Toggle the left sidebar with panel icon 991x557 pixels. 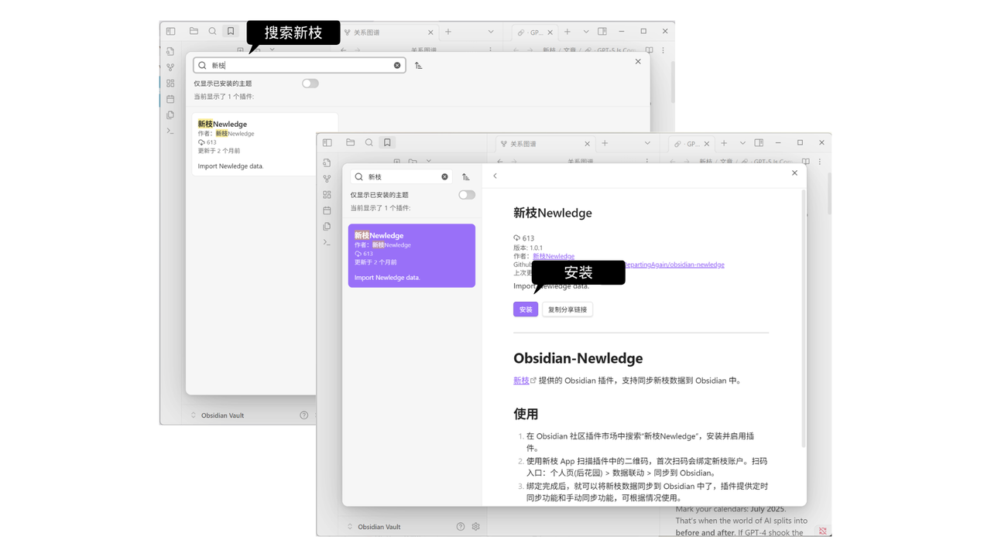(327, 142)
